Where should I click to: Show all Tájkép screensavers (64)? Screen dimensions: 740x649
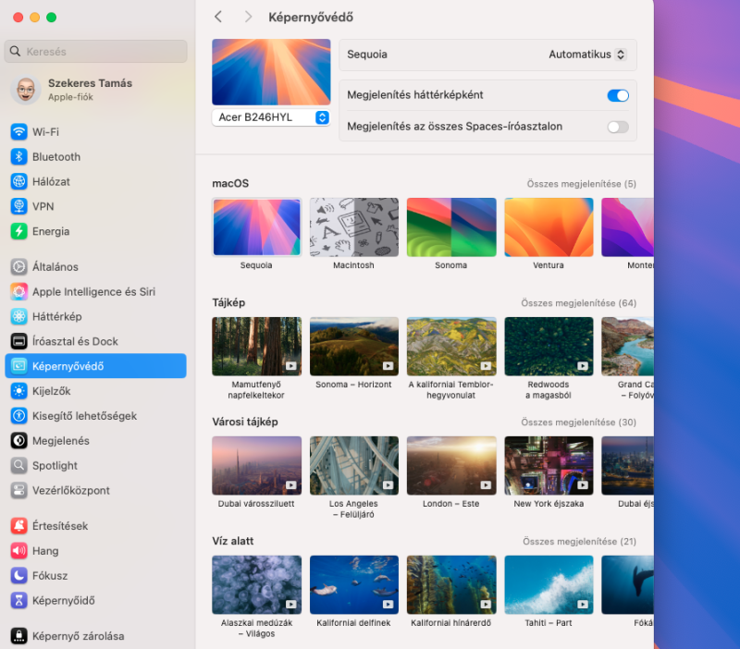579,303
